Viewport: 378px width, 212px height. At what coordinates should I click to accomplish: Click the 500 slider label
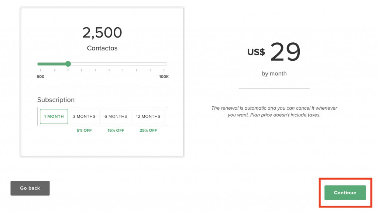pyautogui.click(x=41, y=77)
